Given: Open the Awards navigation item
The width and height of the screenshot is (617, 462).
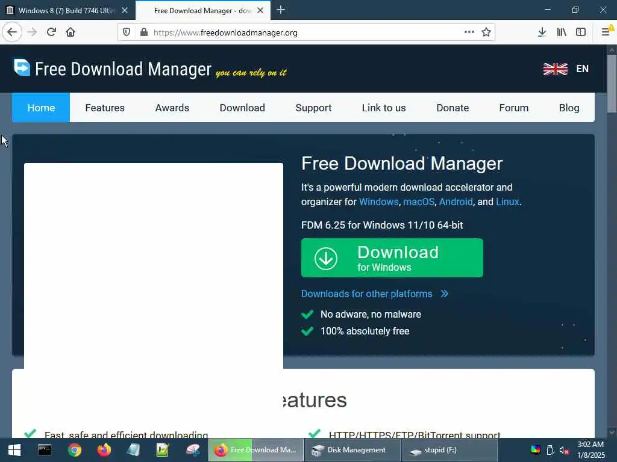Looking at the screenshot, I should (172, 108).
